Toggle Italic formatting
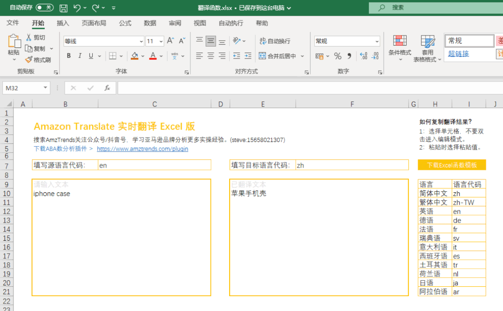The width and height of the screenshot is (503, 311). coord(80,56)
